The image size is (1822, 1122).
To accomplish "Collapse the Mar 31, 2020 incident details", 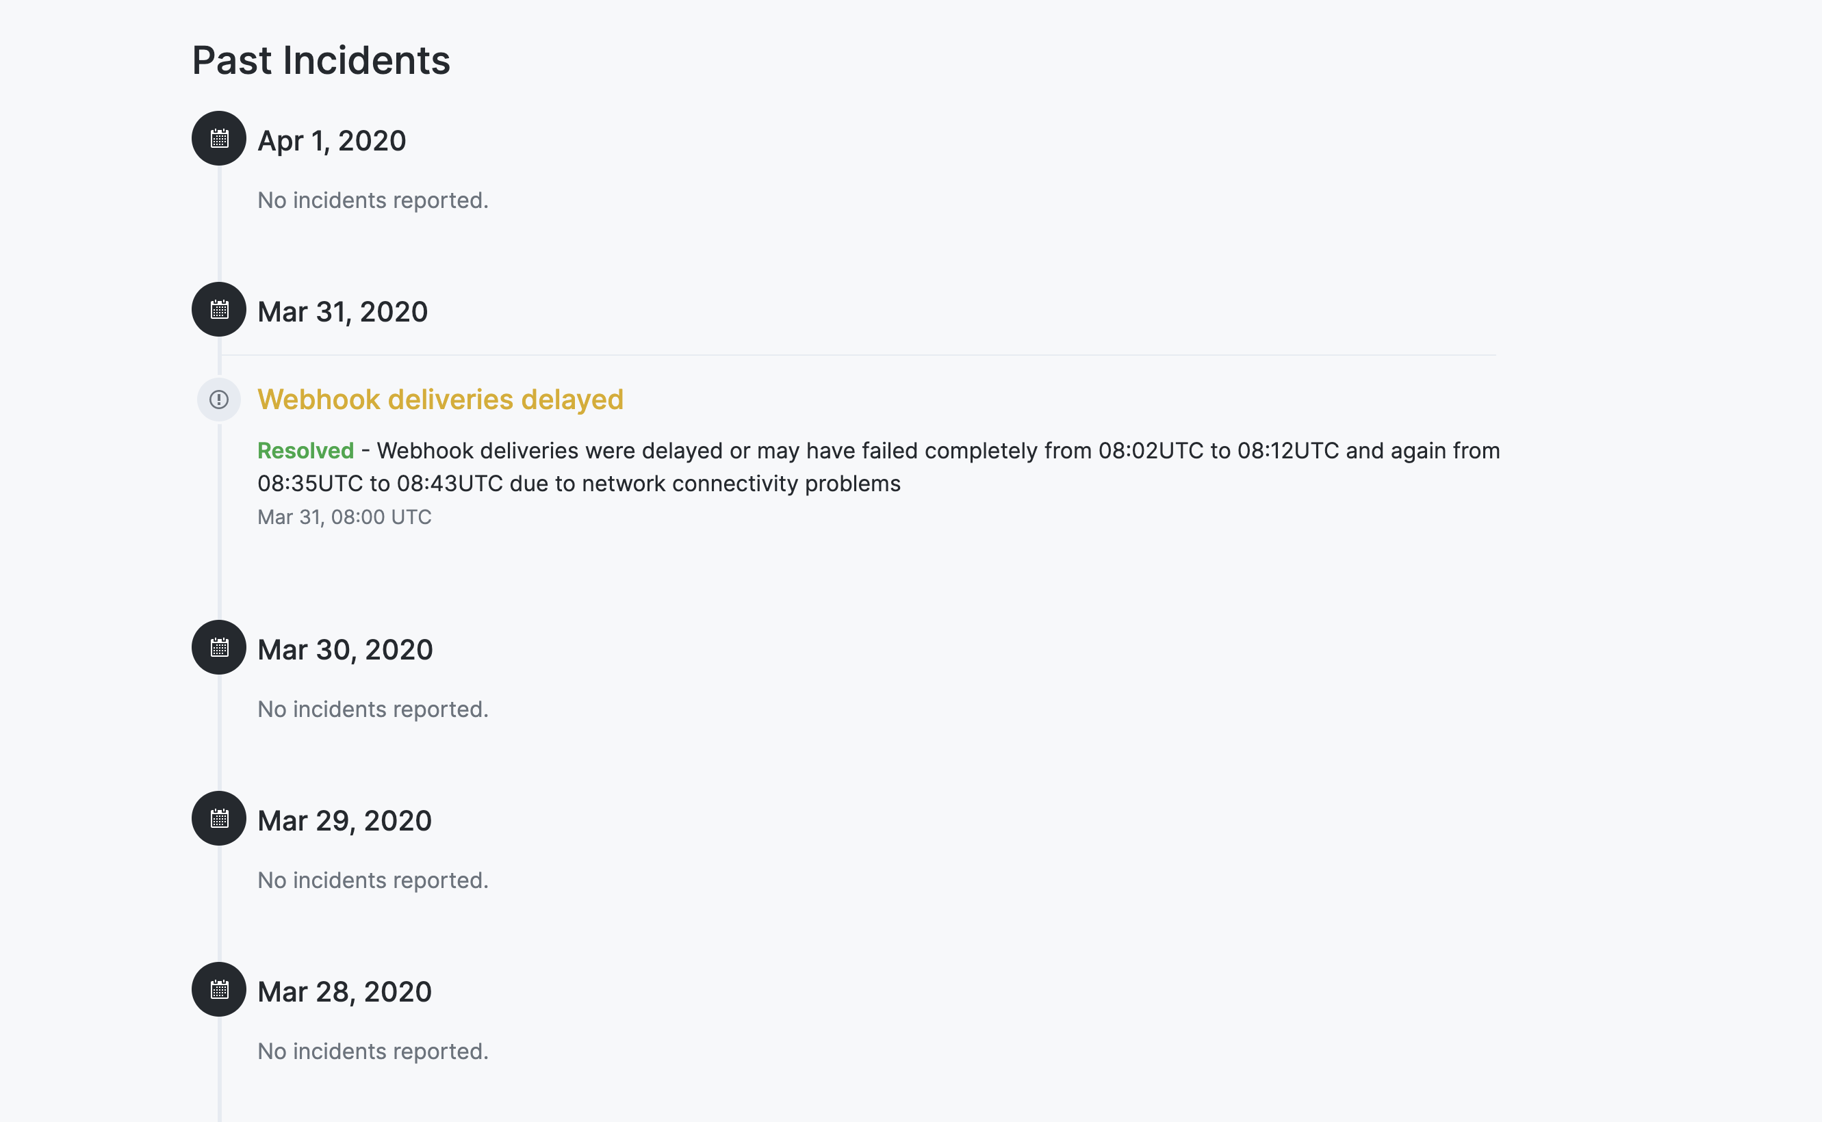I will click(x=344, y=311).
